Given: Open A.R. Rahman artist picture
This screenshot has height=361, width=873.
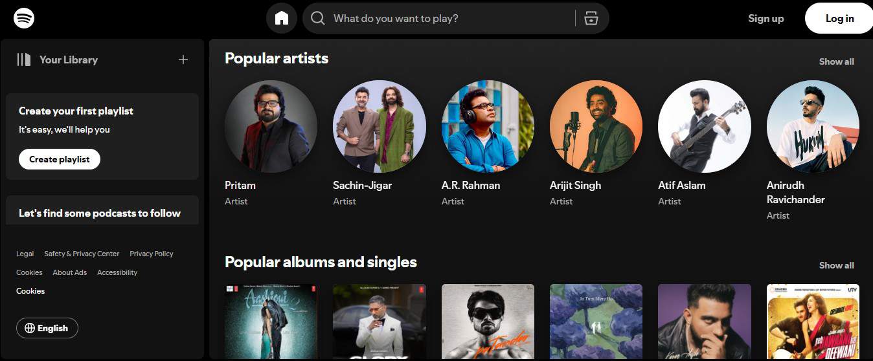Looking at the screenshot, I should (488, 126).
